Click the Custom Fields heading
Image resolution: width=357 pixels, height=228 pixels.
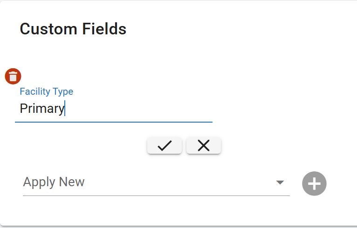[73, 29]
